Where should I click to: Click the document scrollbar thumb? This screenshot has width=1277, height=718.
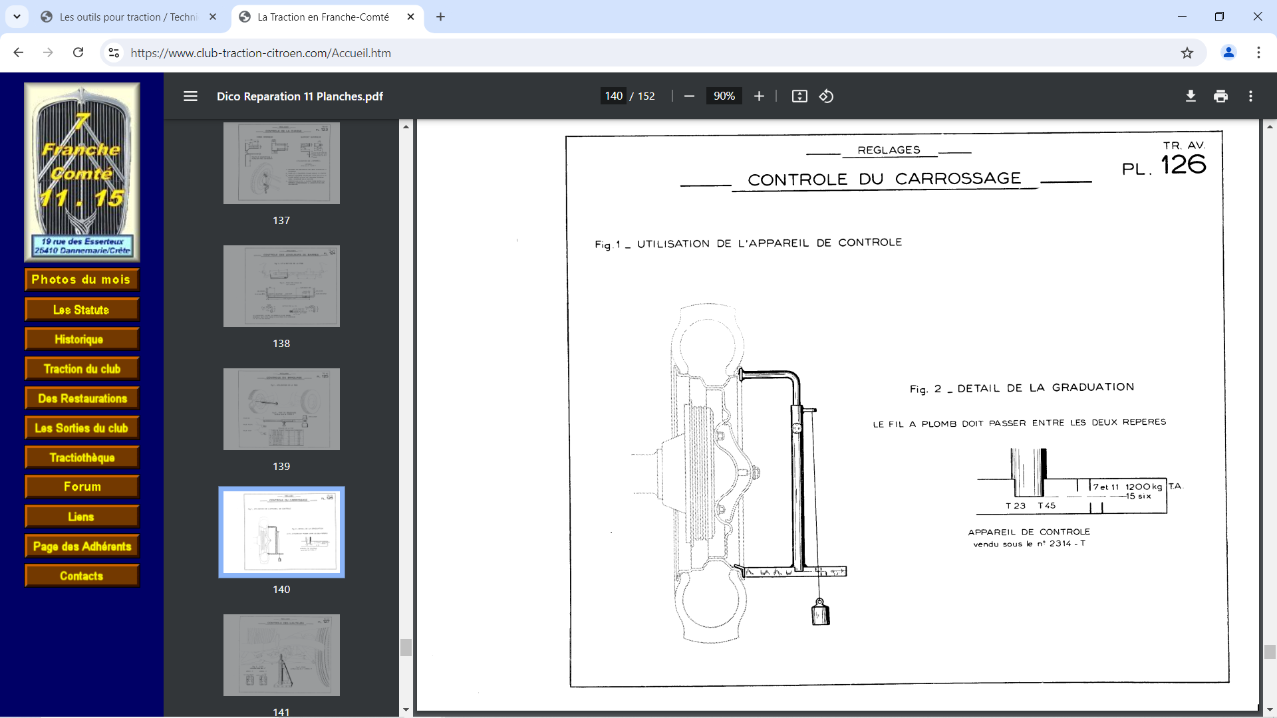[x=1270, y=652]
